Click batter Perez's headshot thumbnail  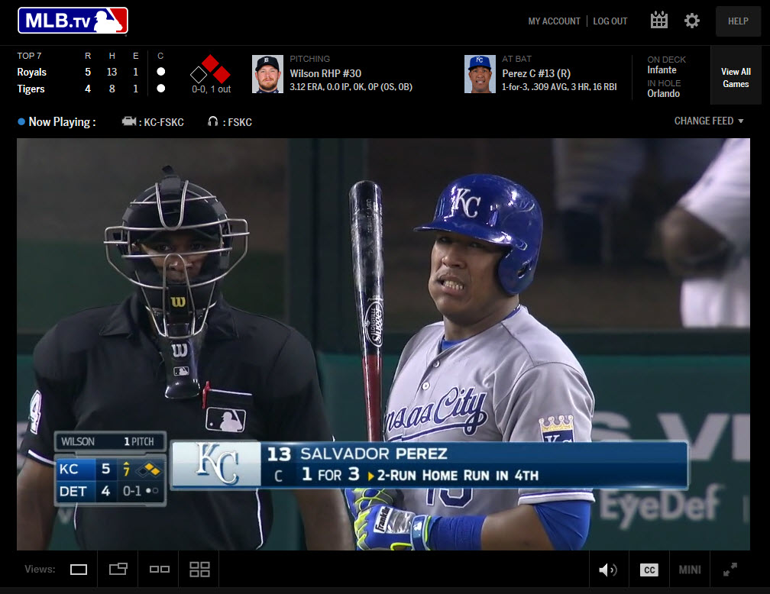point(480,74)
